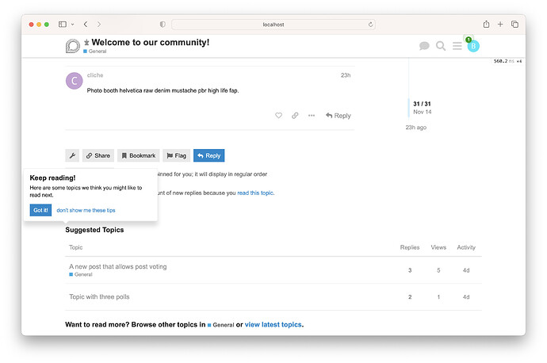Viewport: 547px width, 363px height.
Task: Open a new tab with plus
Action: pos(500,24)
